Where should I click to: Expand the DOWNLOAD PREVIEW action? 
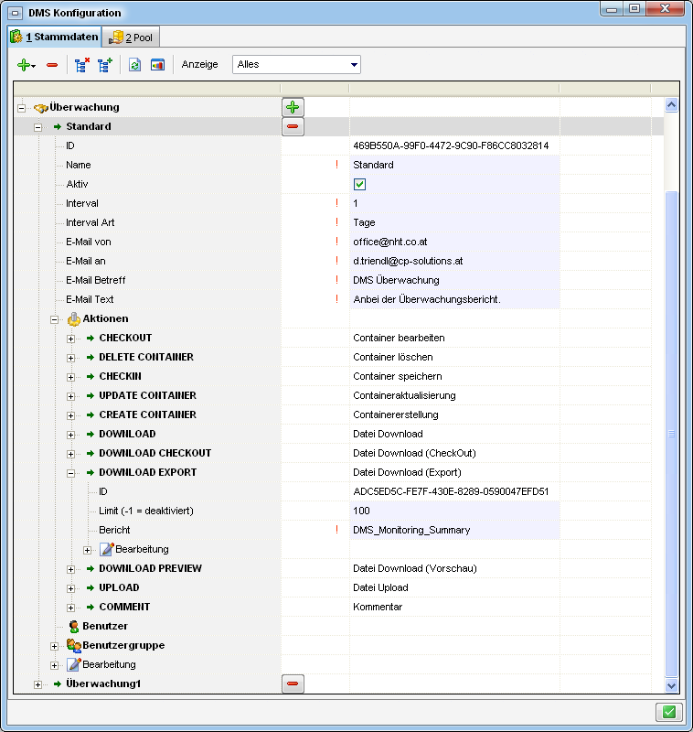click(x=71, y=569)
